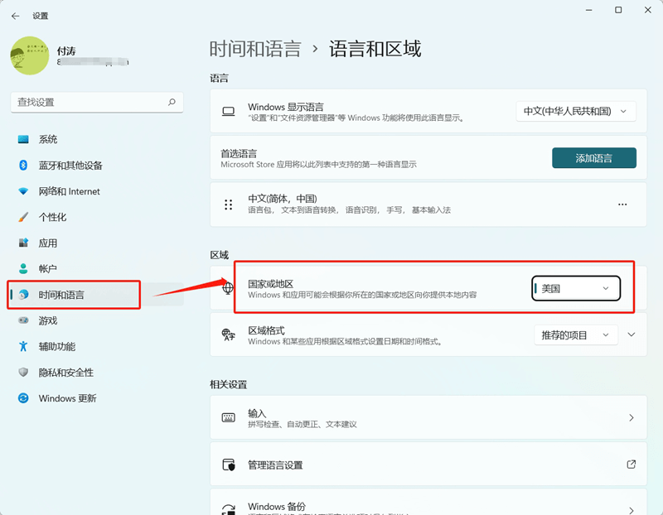Click the Wi-Fi network icon in sidebar
The image size is (663, 515).
pos(23,191)
